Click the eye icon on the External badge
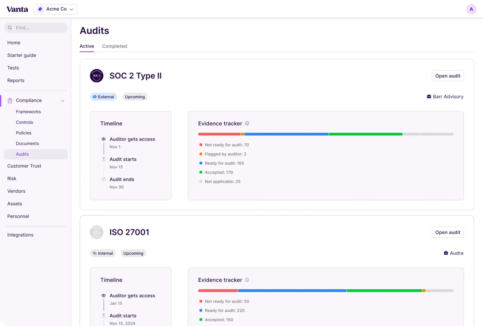Viewport: 483px width, 326px height. (x=94, y=97)
